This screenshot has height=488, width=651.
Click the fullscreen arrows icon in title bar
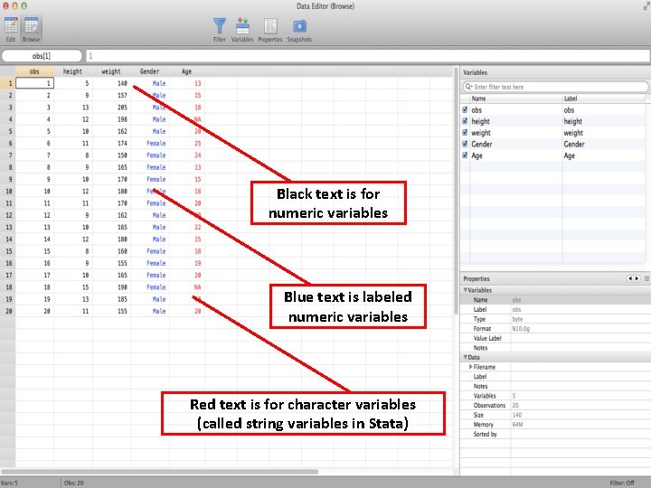(x=646, y=5)
